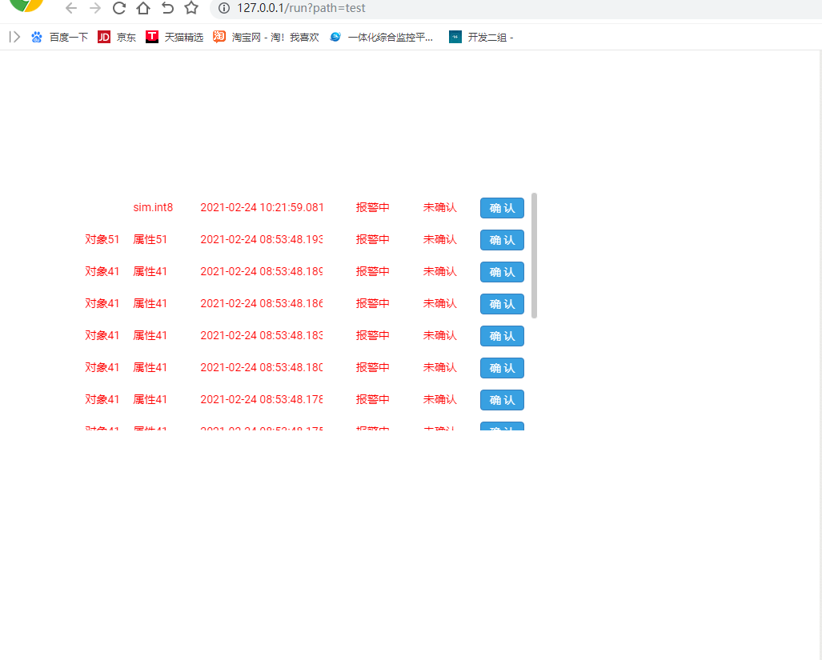Select the sim.int8 text

click(153, 207)
